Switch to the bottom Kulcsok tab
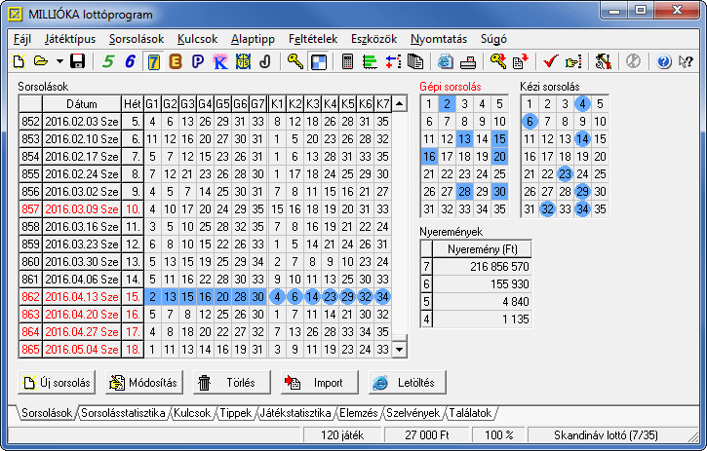The height and width of the screenshot is (451, 707). point(192,413)
